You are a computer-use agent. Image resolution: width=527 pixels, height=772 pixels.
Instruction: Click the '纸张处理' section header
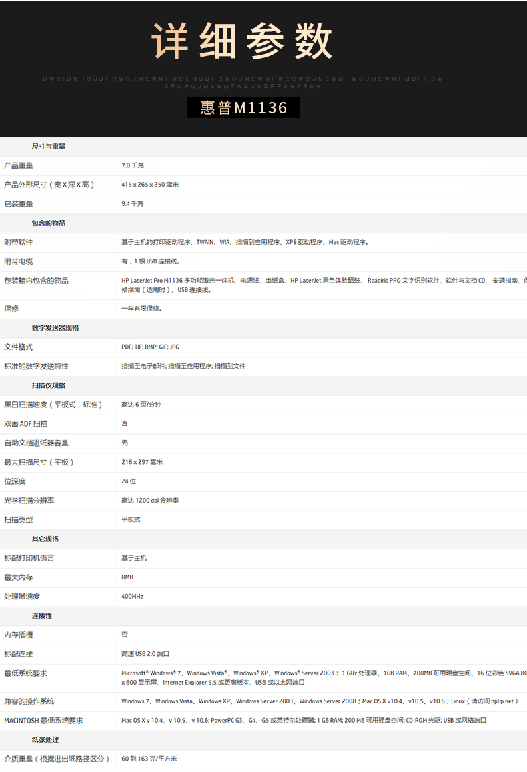point(45,740)
